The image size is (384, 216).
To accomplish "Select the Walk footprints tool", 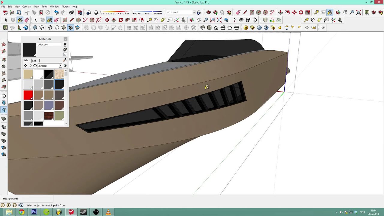I will click(248, 20).
